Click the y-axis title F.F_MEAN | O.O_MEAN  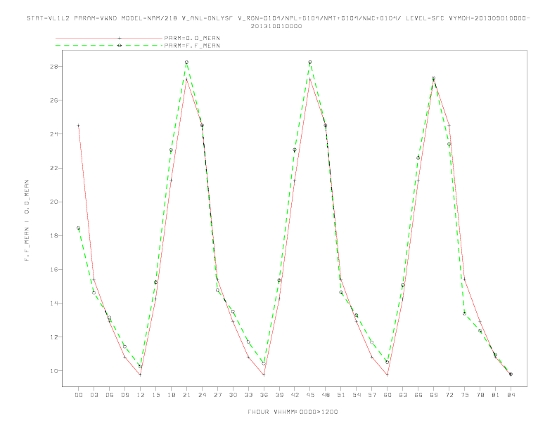tap(27, 221)
